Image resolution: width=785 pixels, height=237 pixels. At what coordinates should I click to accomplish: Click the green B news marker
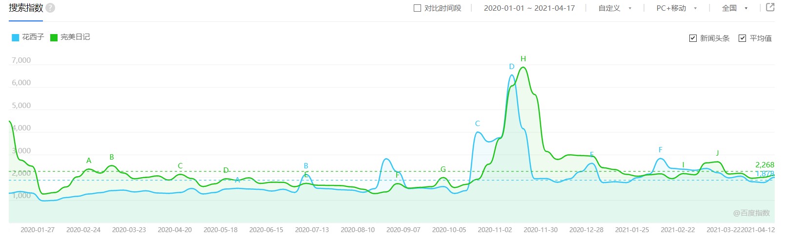click(112, 157)
